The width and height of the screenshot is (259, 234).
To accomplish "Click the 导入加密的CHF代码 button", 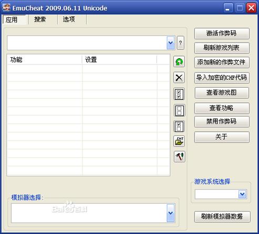I will (x=222, y=78).
